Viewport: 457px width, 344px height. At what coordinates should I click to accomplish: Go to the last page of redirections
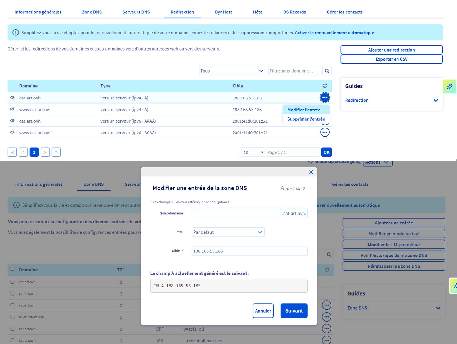pos(56,152)
